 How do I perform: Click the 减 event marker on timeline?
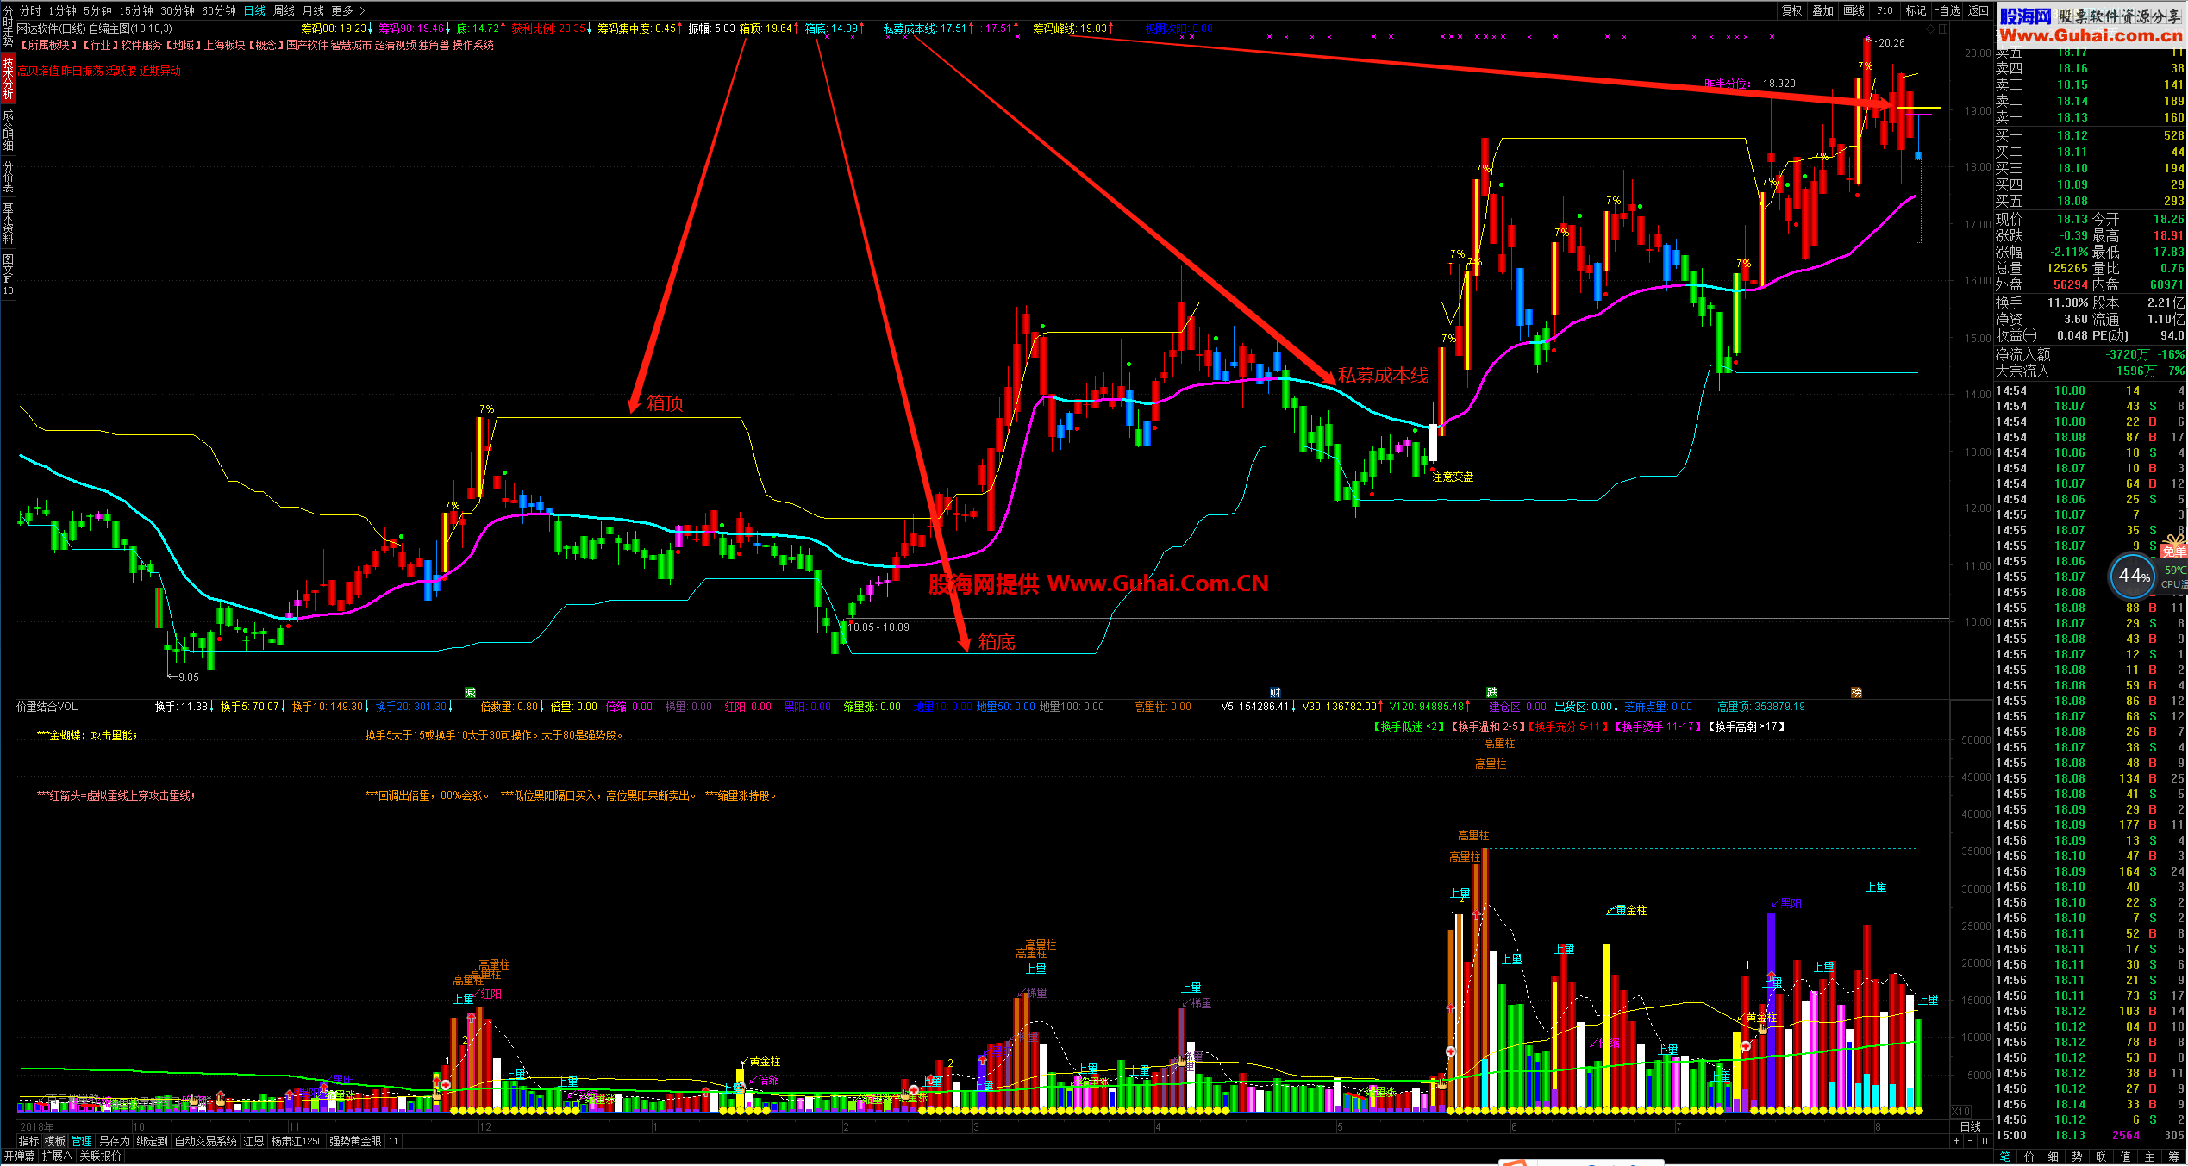coord(470,692)
